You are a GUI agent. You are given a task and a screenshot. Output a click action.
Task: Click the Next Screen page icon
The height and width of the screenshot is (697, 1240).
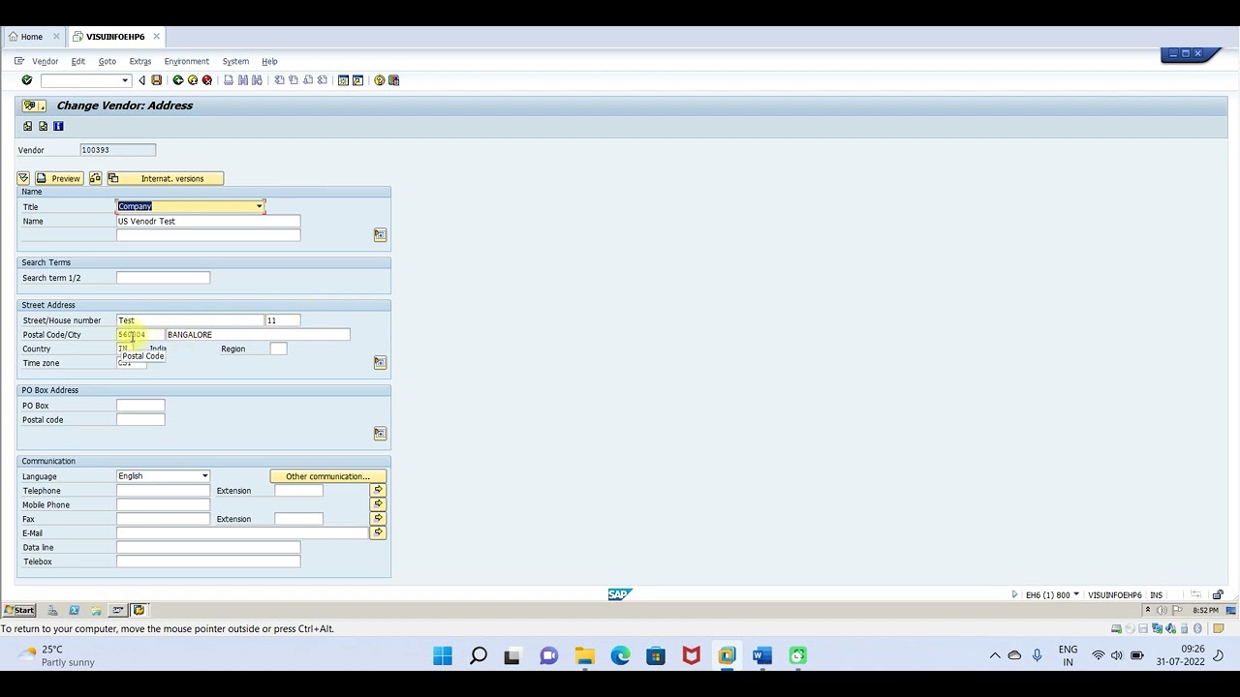(x=43, y=126)
